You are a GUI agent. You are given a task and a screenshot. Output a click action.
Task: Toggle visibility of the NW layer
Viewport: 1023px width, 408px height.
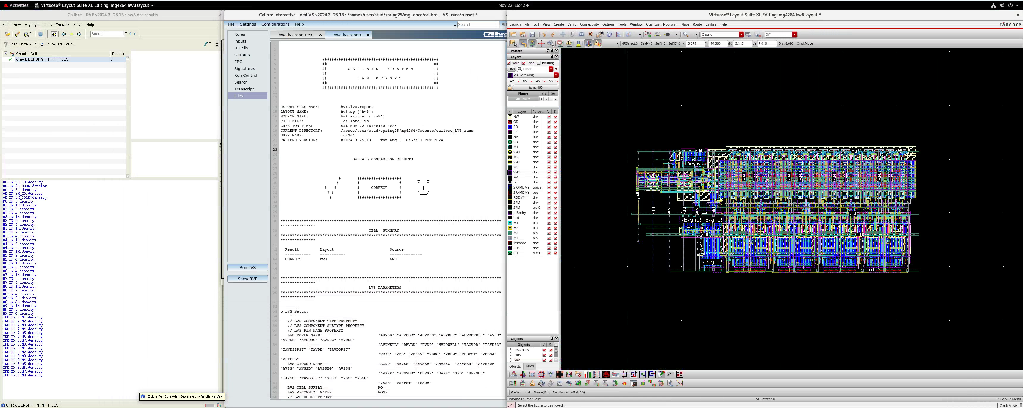(x=549, y=117)
